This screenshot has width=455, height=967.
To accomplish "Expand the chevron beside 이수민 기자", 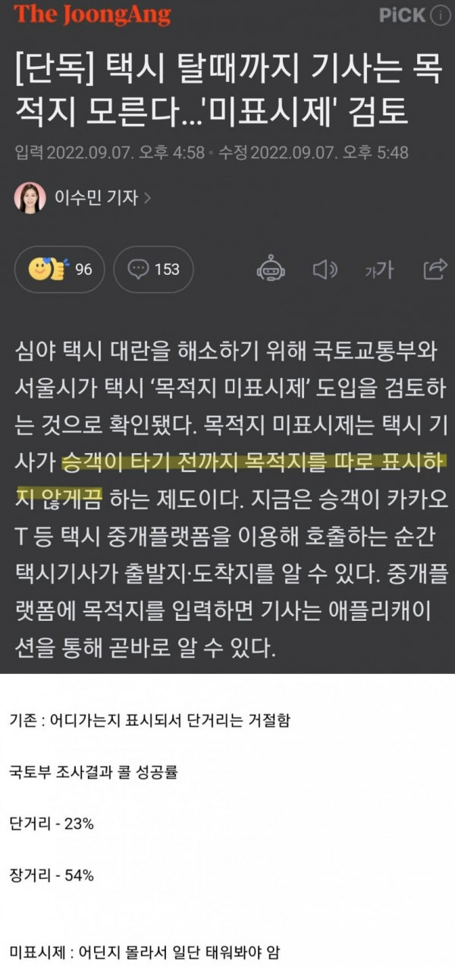I will tap(147, 199).
